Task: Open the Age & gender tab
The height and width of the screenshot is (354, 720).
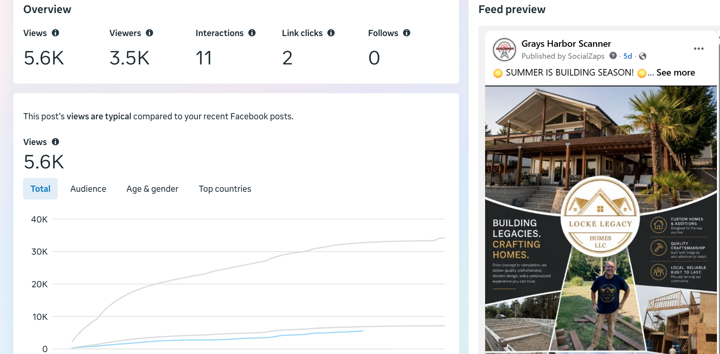Action: point(152,189)
